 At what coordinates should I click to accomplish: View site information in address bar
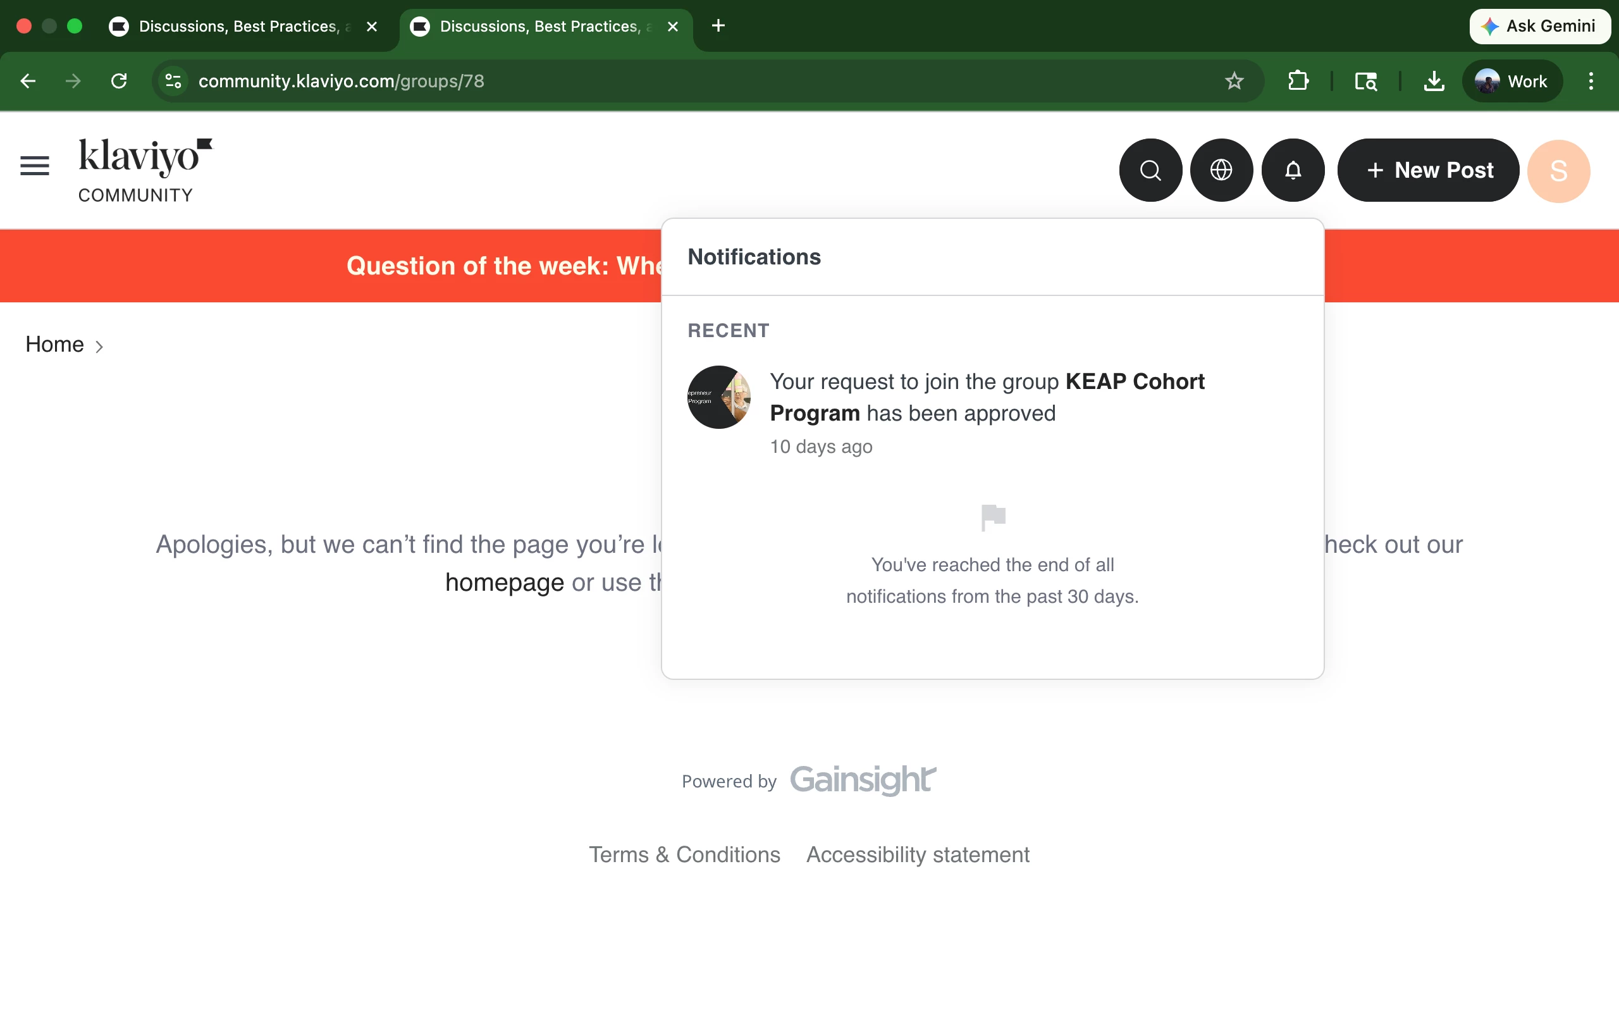173,81
